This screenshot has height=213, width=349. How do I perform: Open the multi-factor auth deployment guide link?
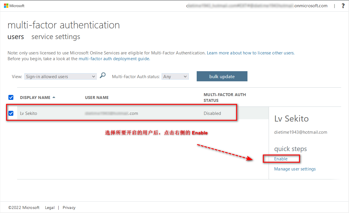[x=114, y=58]
